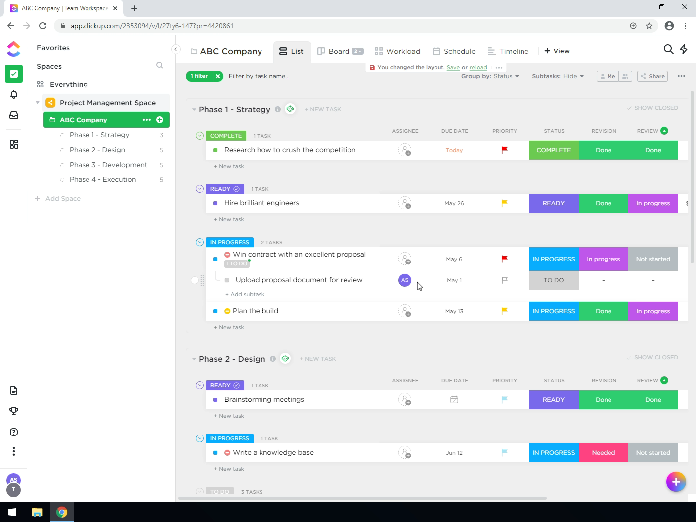Click AS assignee avatar on Upload proposal subtask

405,280
